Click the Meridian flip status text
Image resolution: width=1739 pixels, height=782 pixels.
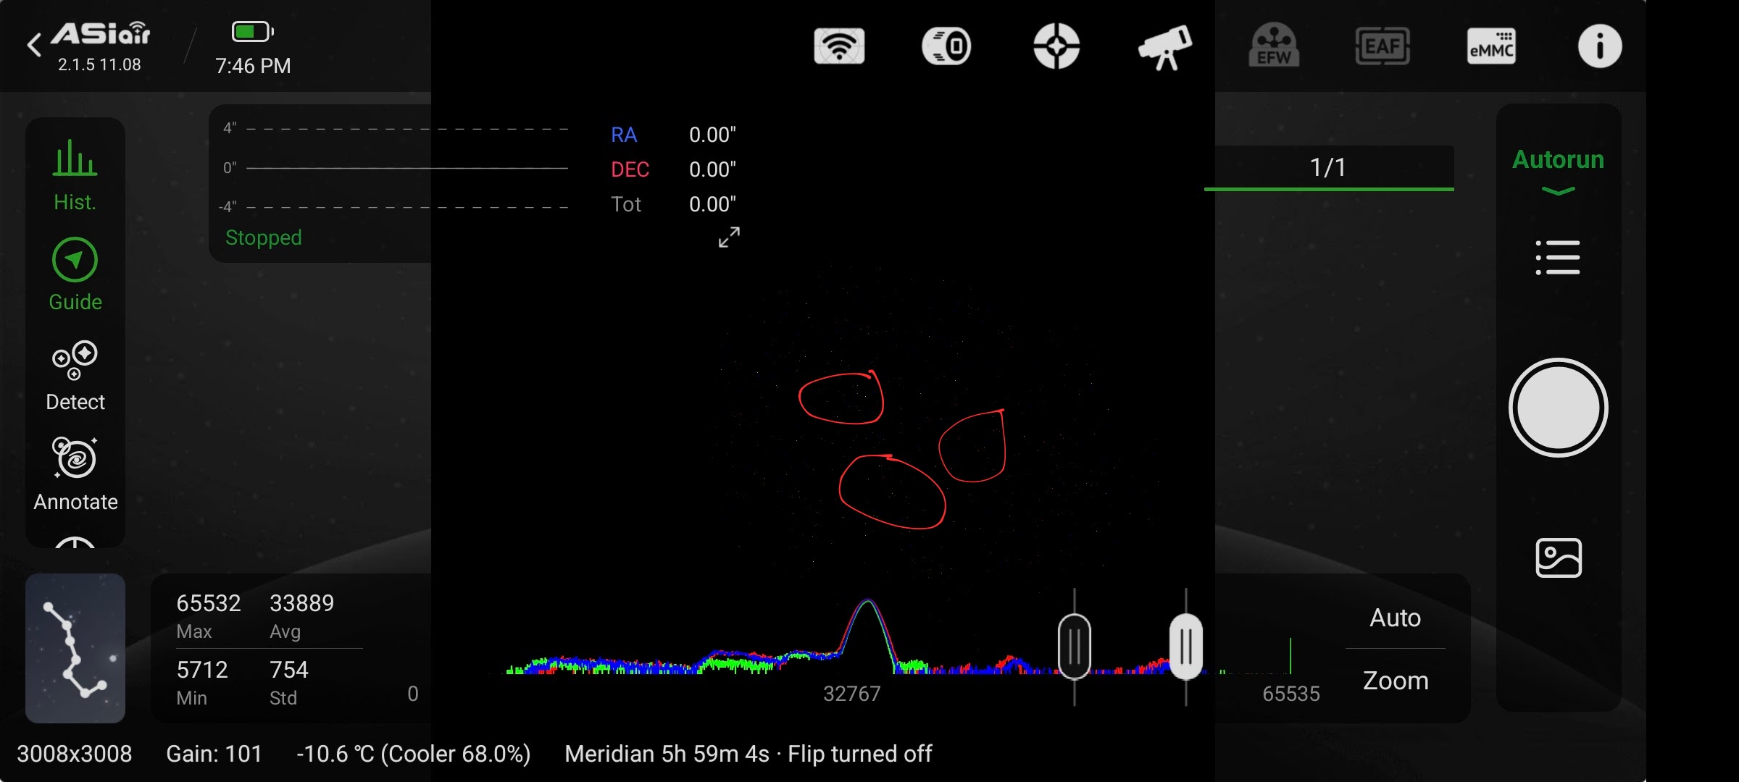pyautogui.click(x=748, y=754)
